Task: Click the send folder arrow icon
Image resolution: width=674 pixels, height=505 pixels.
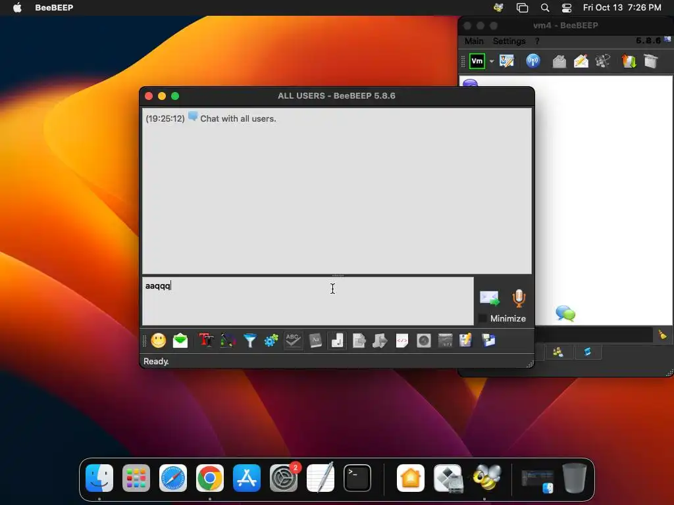Action: pos(380,341)
